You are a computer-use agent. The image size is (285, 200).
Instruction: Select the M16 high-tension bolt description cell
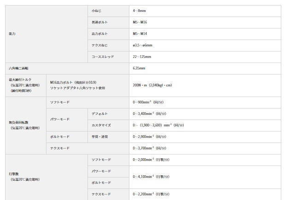click(87, 86)
